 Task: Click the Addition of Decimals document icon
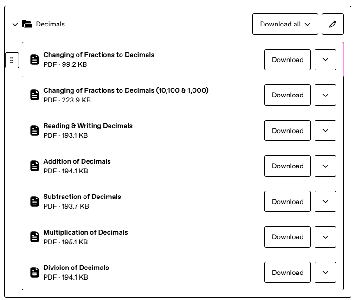pyautogui.click(x=34, y=166)
